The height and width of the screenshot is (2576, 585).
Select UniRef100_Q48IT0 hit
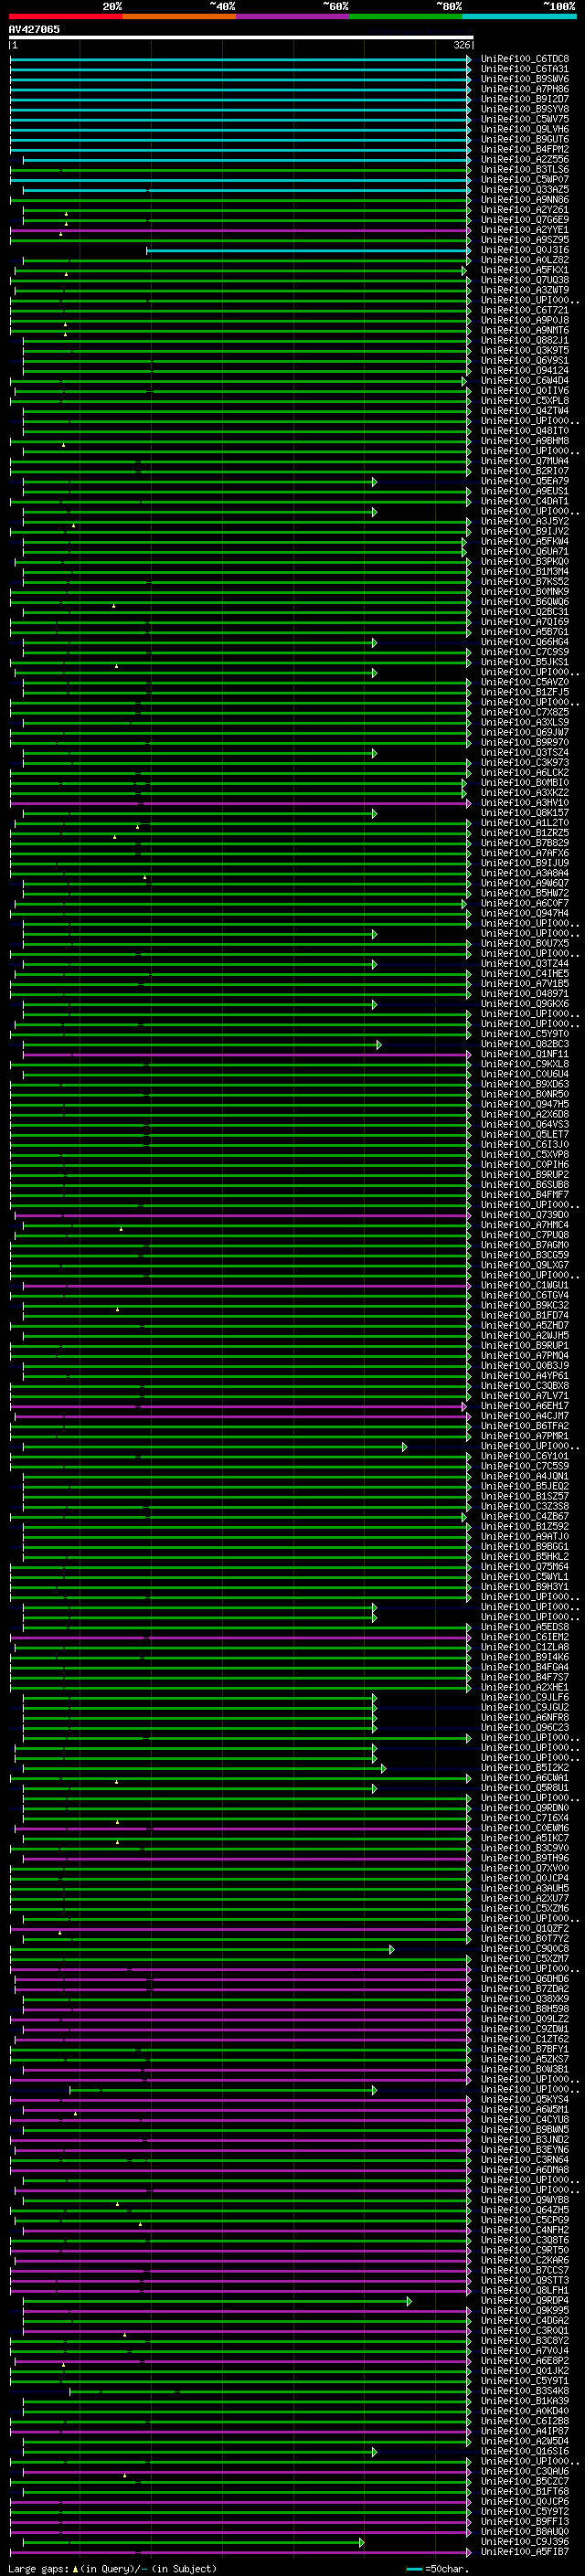[525, 431]
